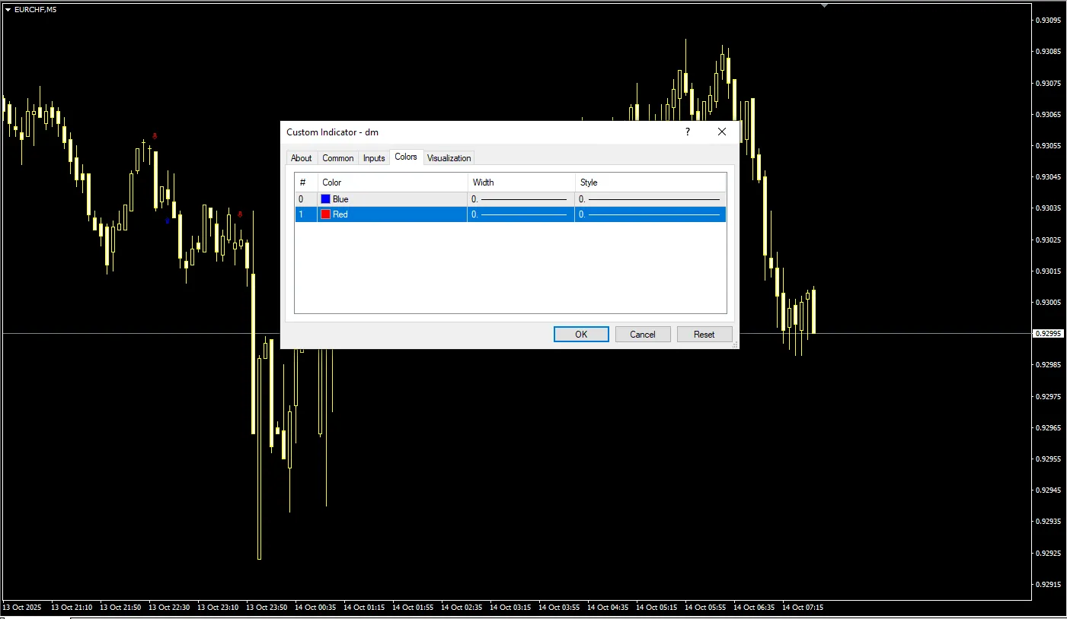Open the Style selector for the Blue row

650,199
